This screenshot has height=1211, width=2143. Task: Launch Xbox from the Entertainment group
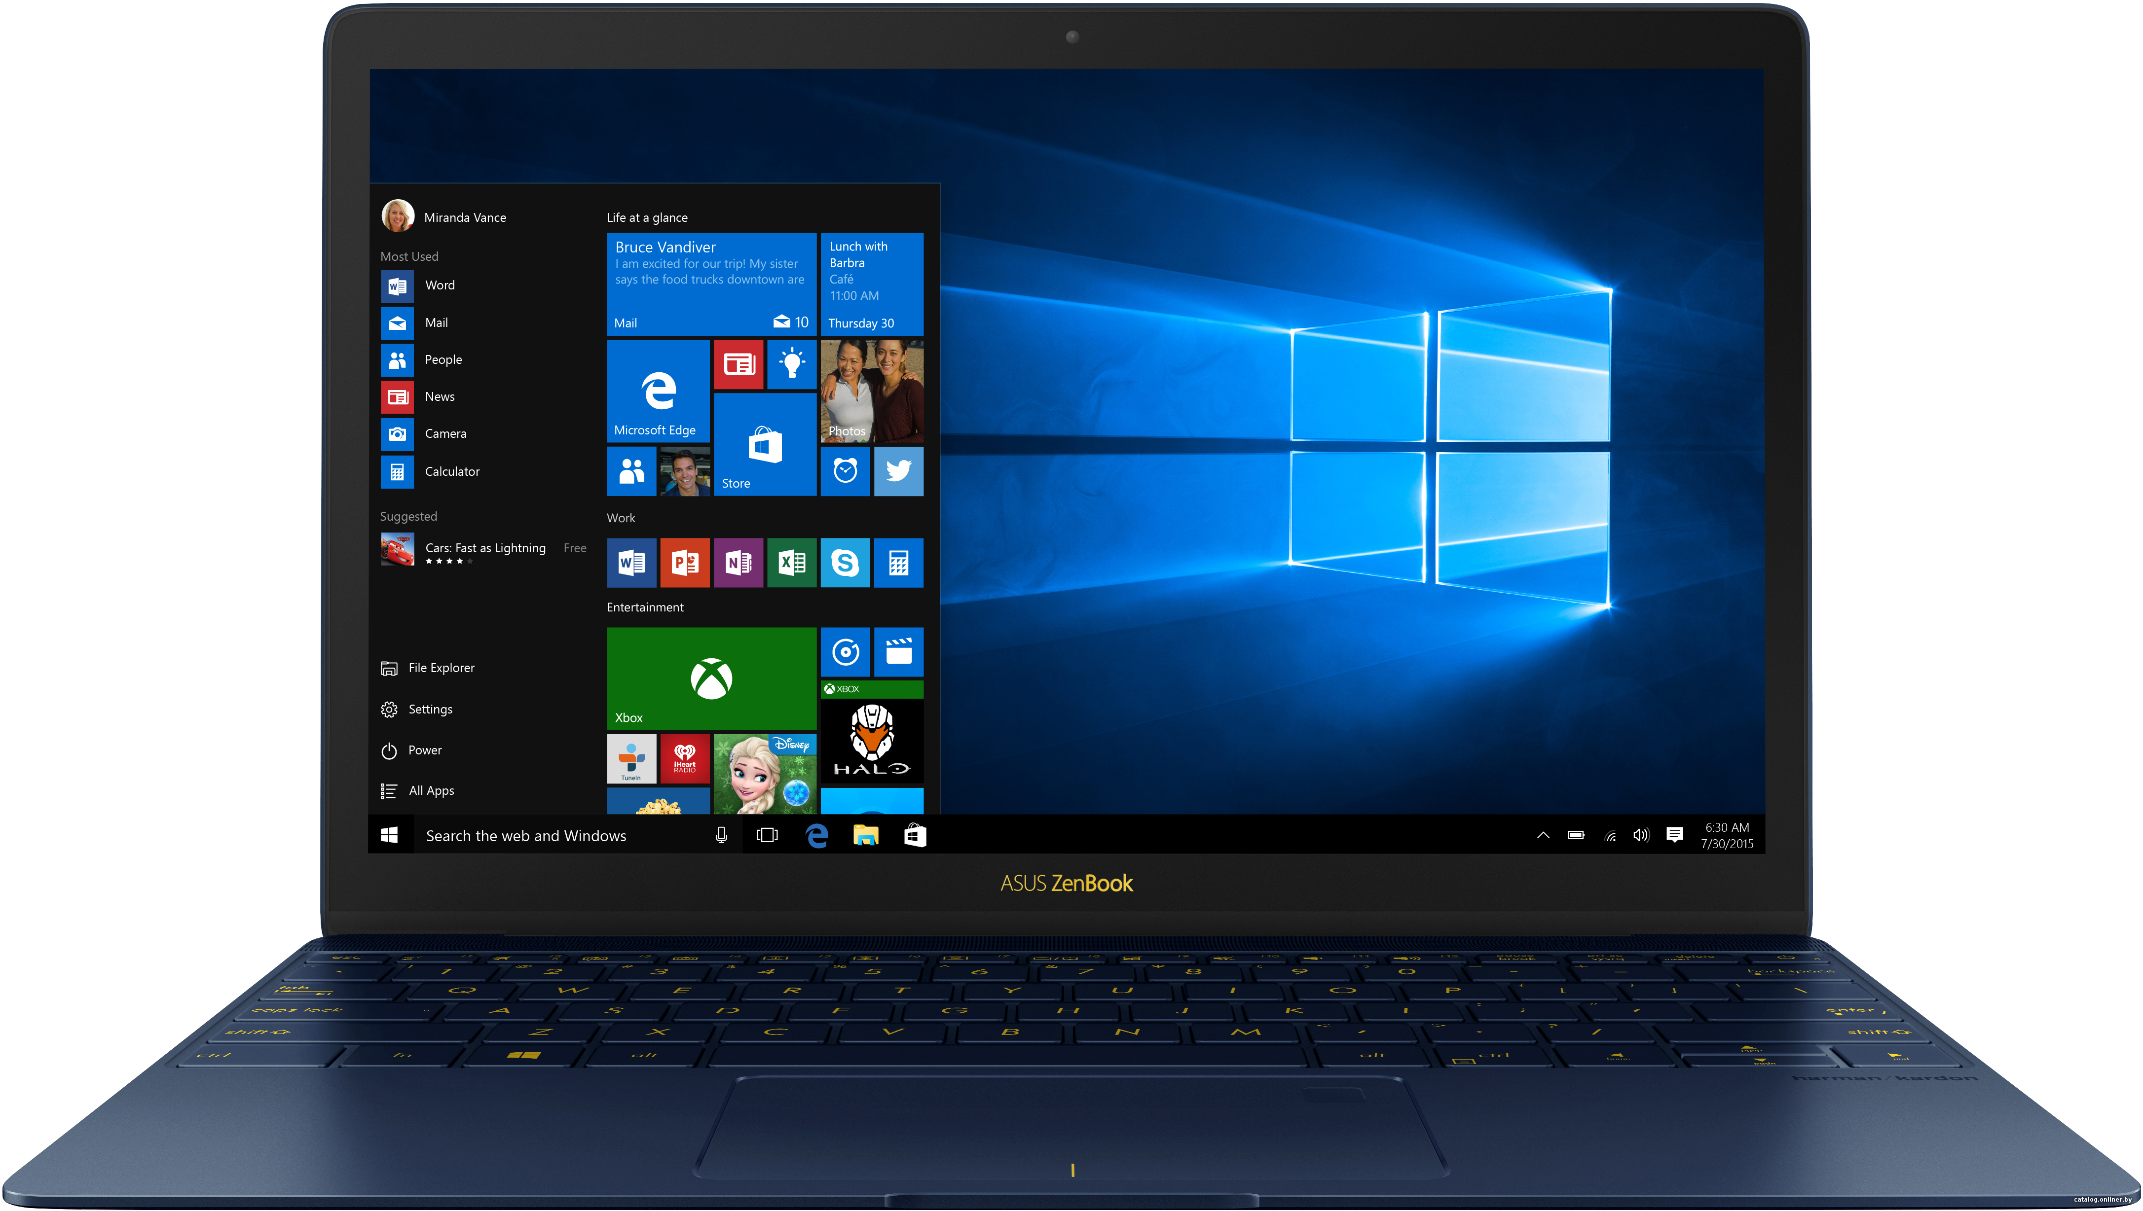(x=711, y=678)
